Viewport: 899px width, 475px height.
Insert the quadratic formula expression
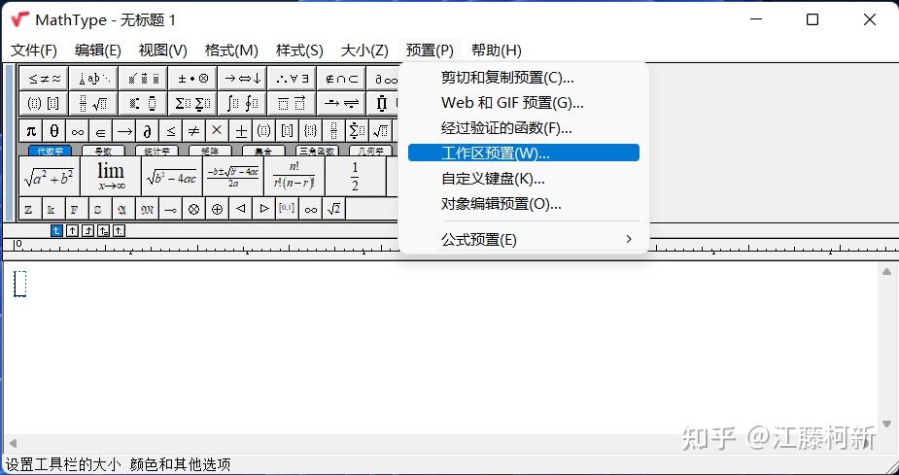[233, 177]
